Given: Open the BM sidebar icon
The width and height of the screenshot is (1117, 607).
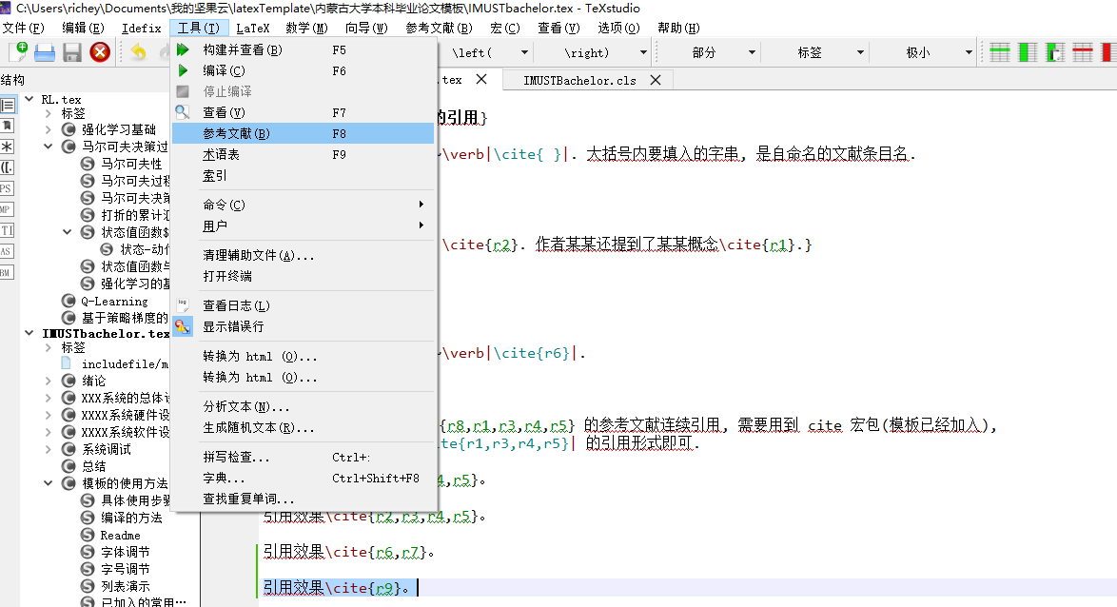Looking at the screenshot, I should [7, 272].
